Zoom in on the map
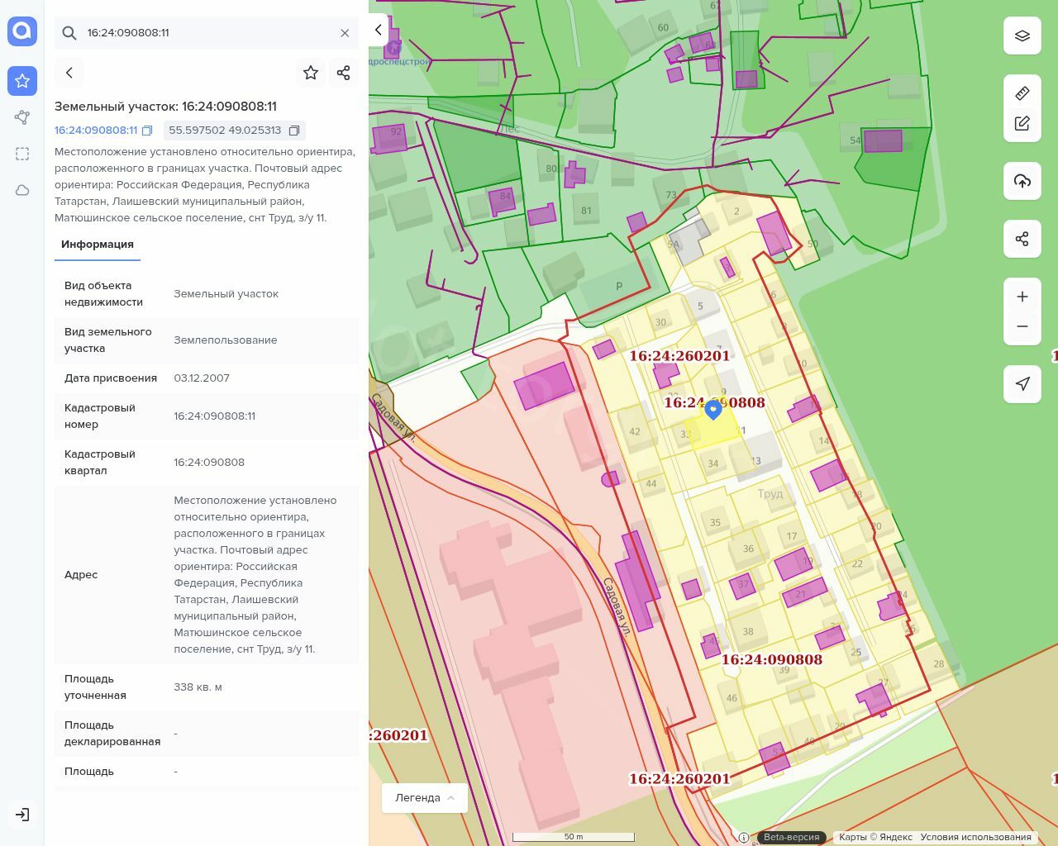Screen dimensions: 1058x846 click(1022, 297)
